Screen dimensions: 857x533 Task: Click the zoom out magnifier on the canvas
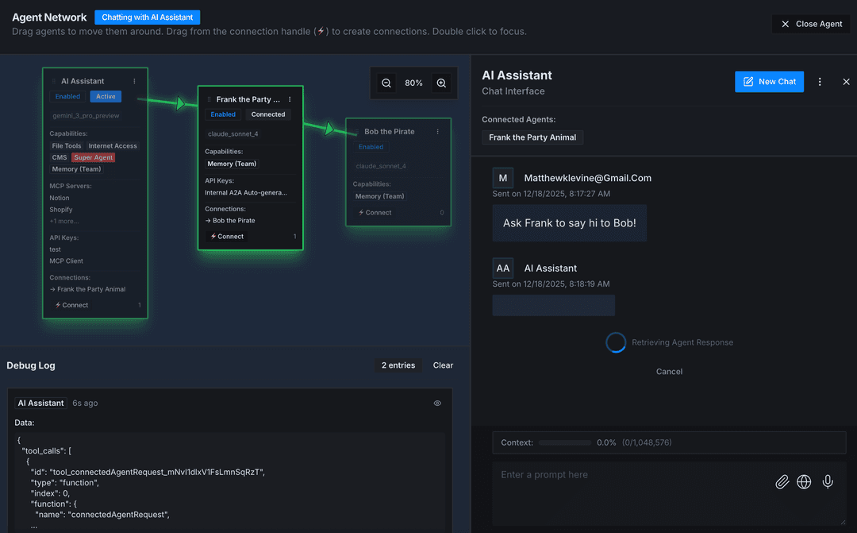[x=386, y=83]
